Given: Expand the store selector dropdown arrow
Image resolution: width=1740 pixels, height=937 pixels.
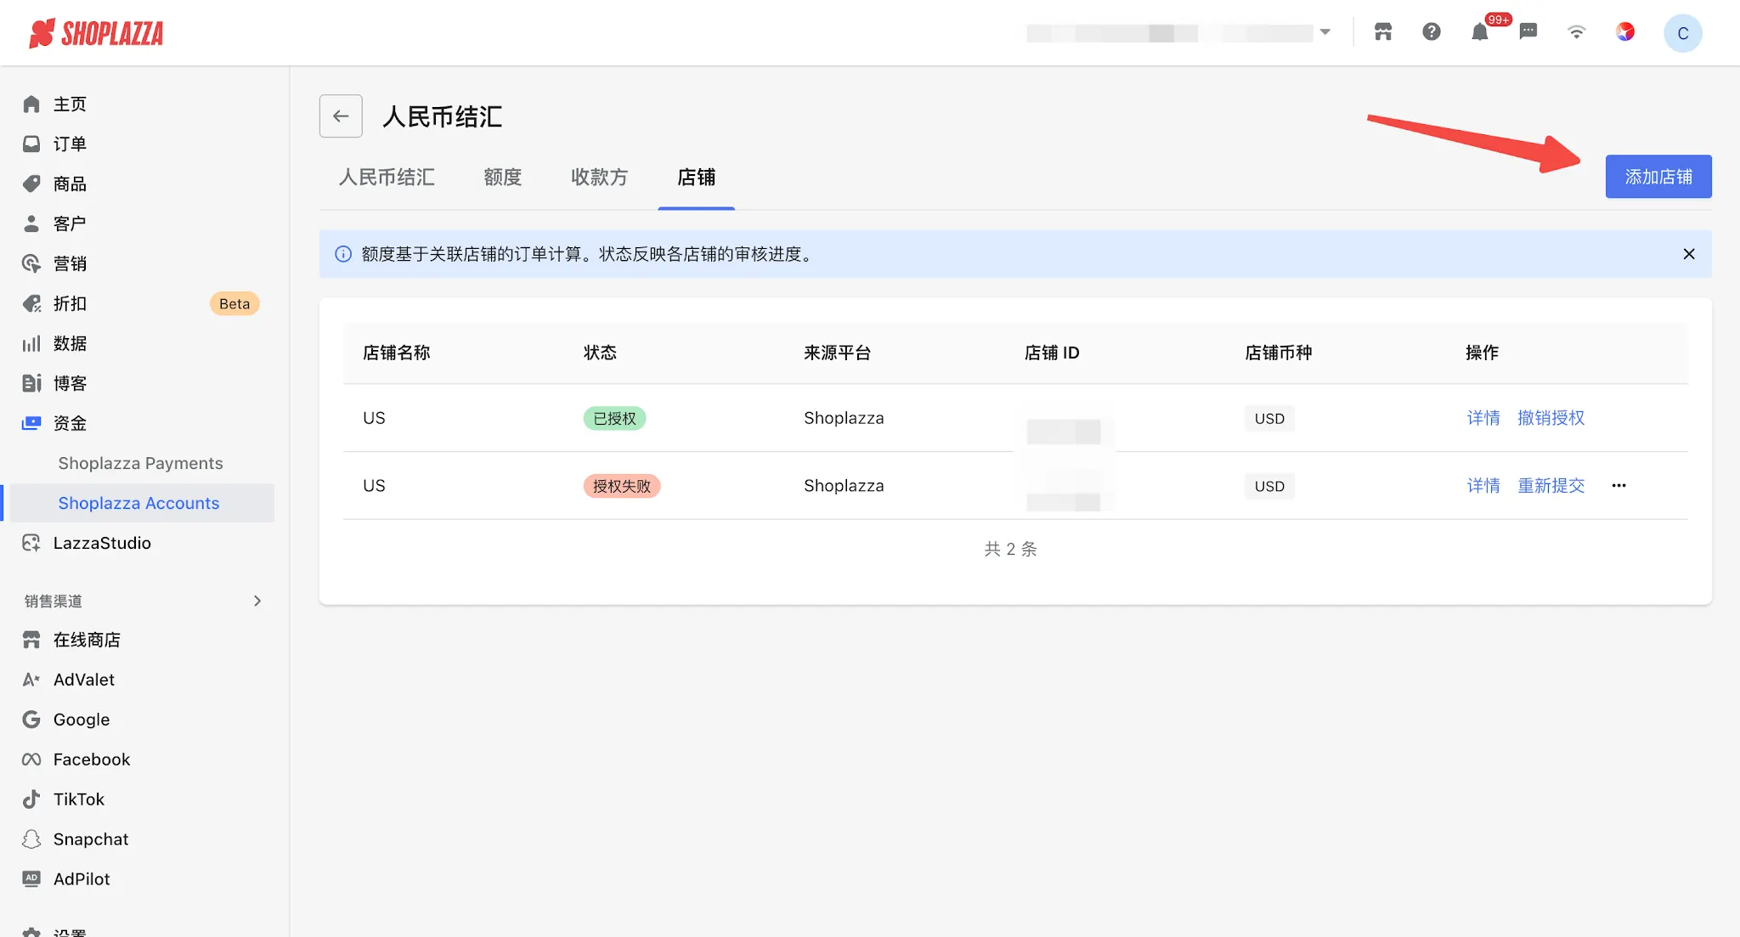Looking at the screenshot, I should pos(1325,32).
